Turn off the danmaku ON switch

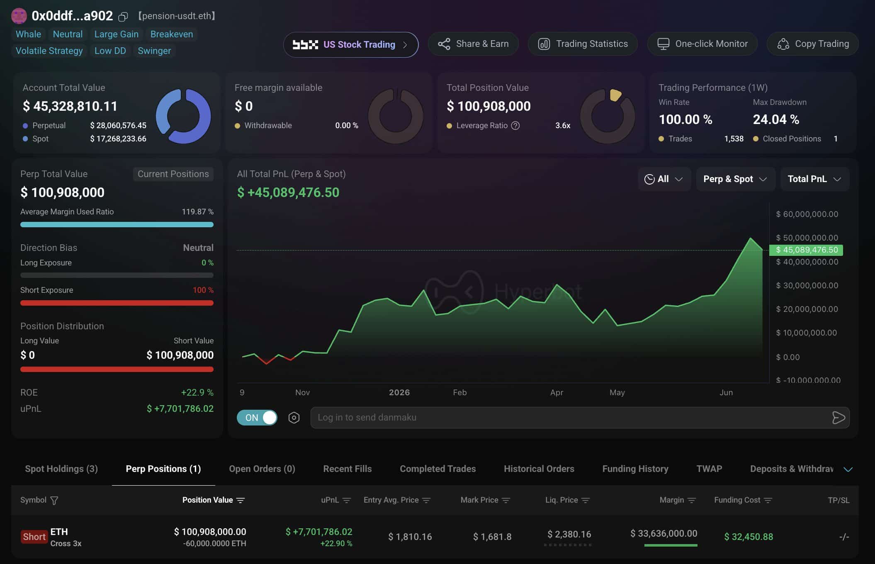coord(257,418)
